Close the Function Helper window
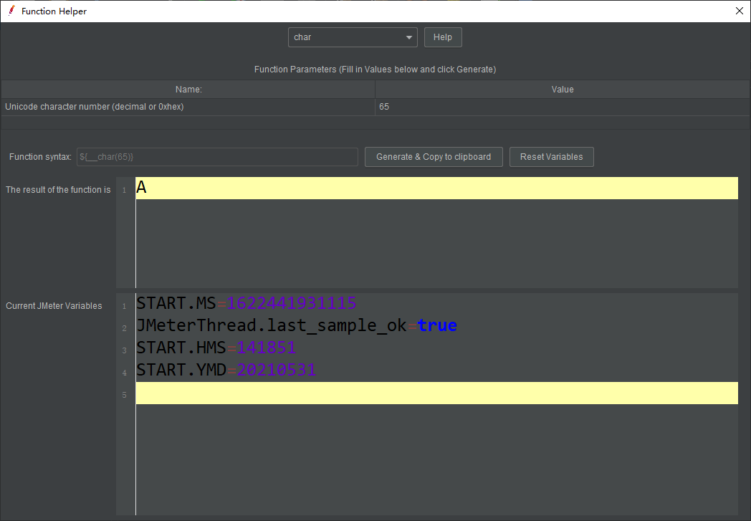 pyautogui.click(x=739, y=11)
